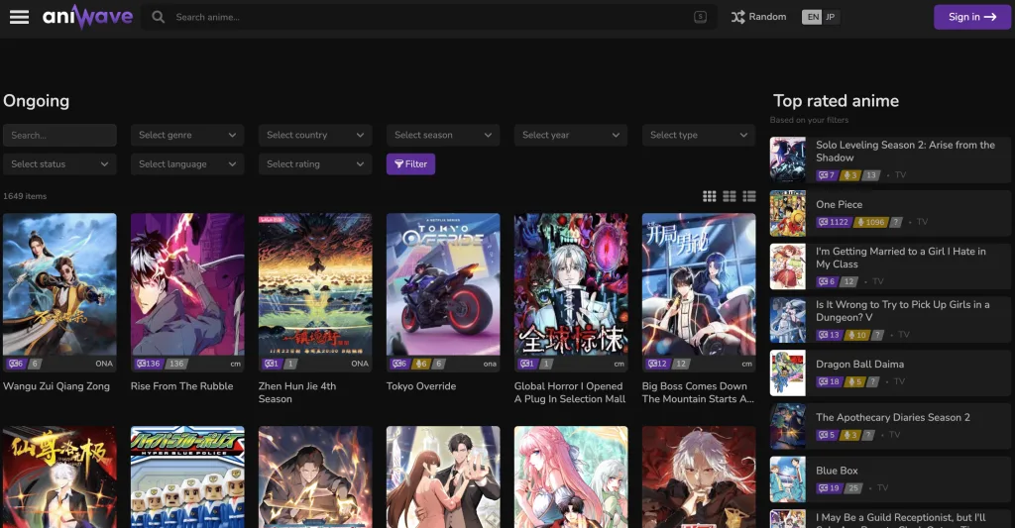The height and width of the screenshot is (528, 1015).
Task: Open the pink-haired girl poster in second row
Action: click(x=571, y=476)
